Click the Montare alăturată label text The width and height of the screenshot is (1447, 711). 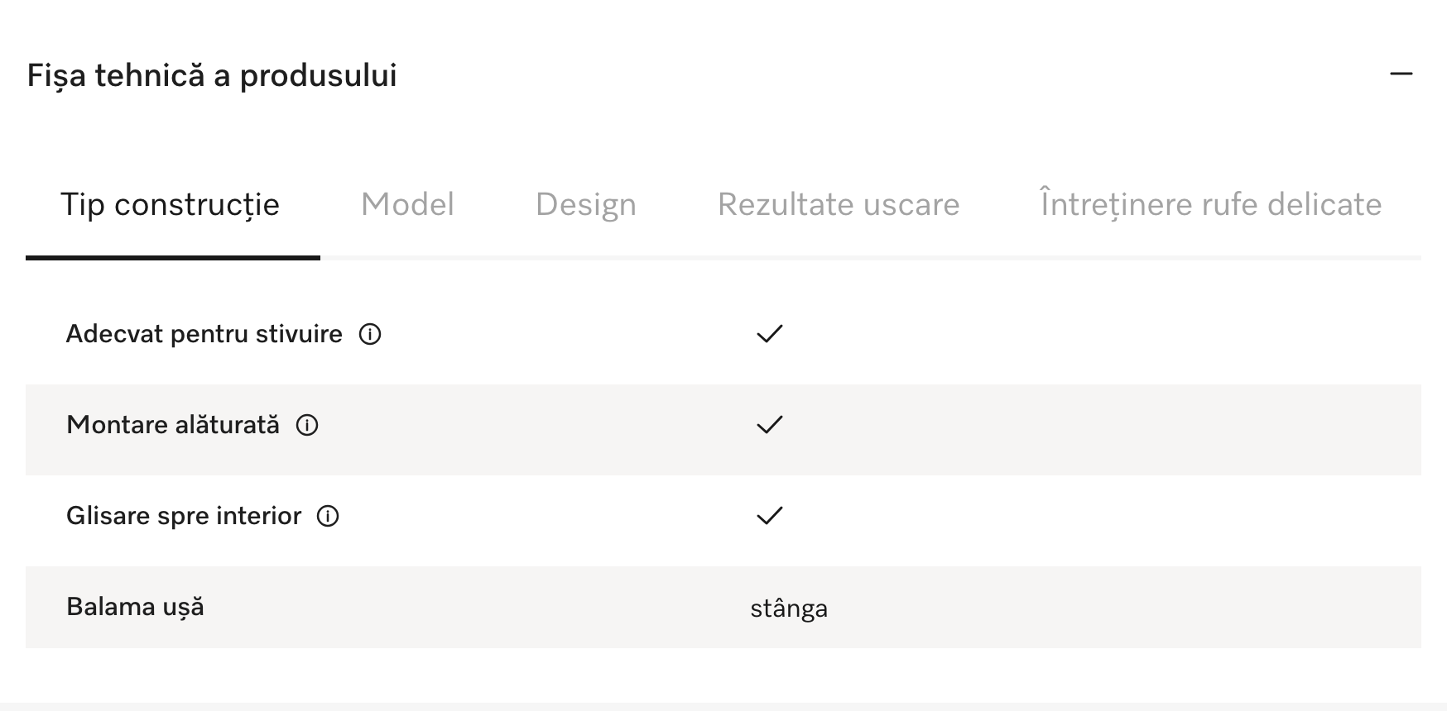pos(173,425)
